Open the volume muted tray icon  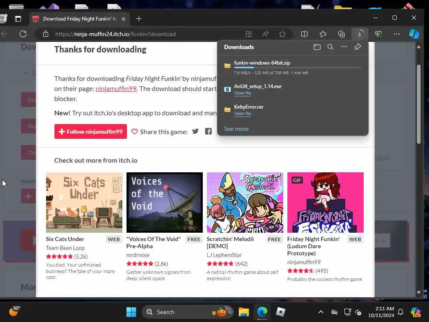pyautogui.click(x=358, y=312)
